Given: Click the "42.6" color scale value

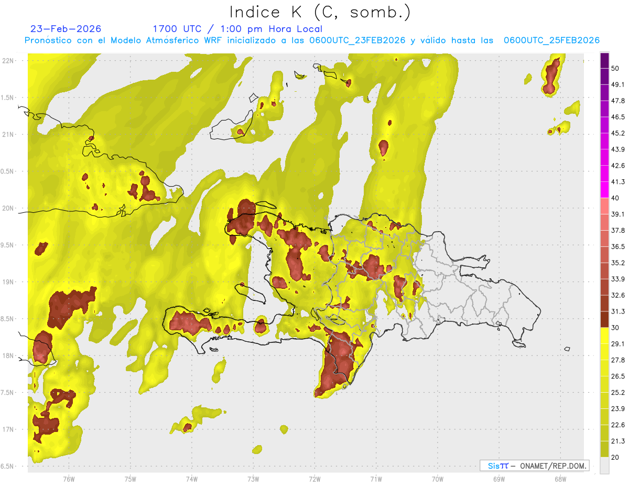Looking at the screenshot, I should pos(617,166).
